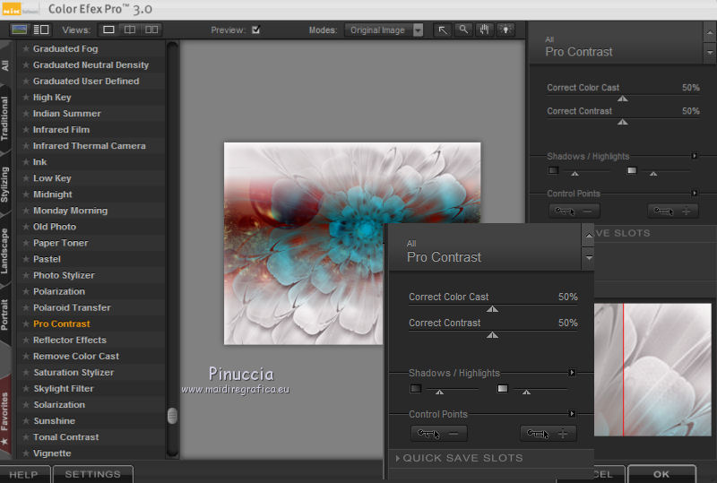Switch to the Traditional tab

point(5,118)
